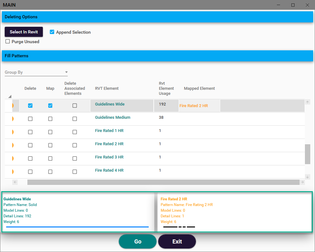Select the Fire Rated 1 HR element name
Image resolution: width=315 pixels, height=252 pixels.
click(109, 131)
